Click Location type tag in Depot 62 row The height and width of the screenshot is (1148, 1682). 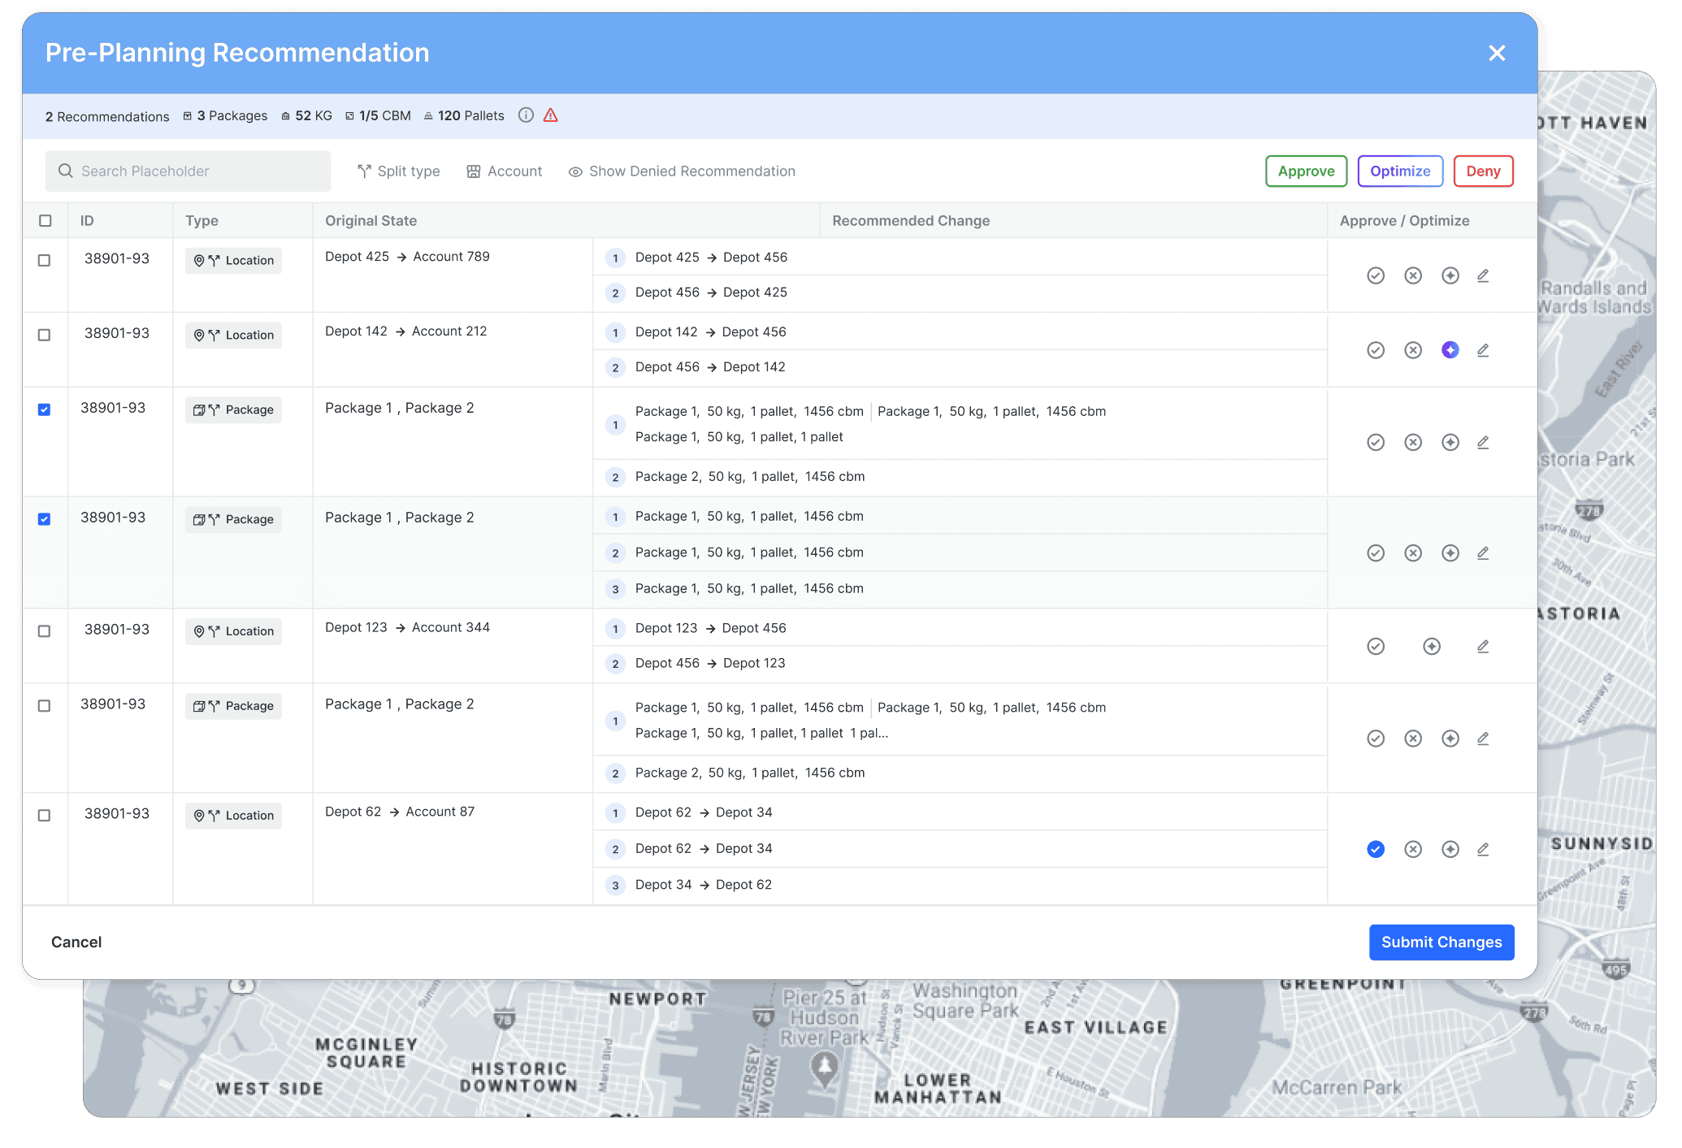tap(233, 816)
